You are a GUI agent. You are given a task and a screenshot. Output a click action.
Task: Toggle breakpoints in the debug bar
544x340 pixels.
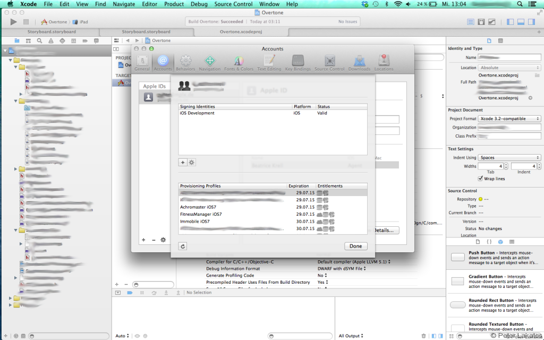tap(130, 293)
